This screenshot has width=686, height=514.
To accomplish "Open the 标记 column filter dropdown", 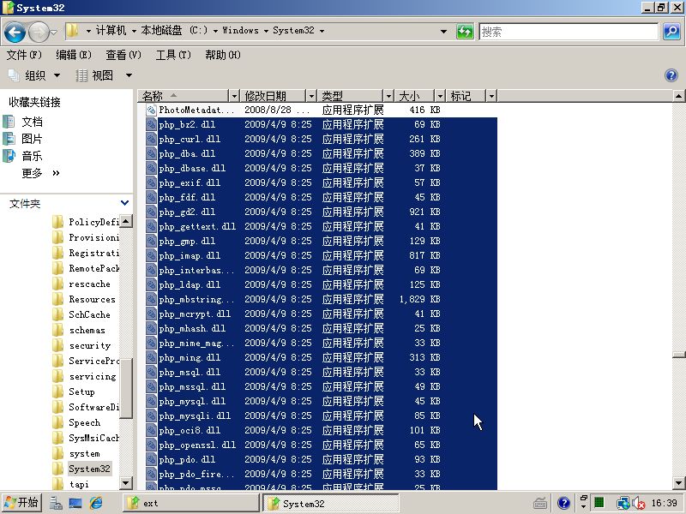I will click(x=491, y=96).
